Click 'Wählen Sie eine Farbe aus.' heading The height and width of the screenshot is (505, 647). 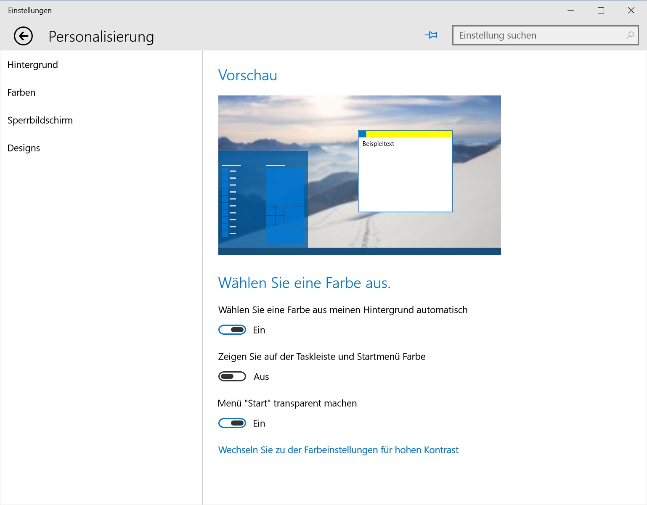point(305,283)
